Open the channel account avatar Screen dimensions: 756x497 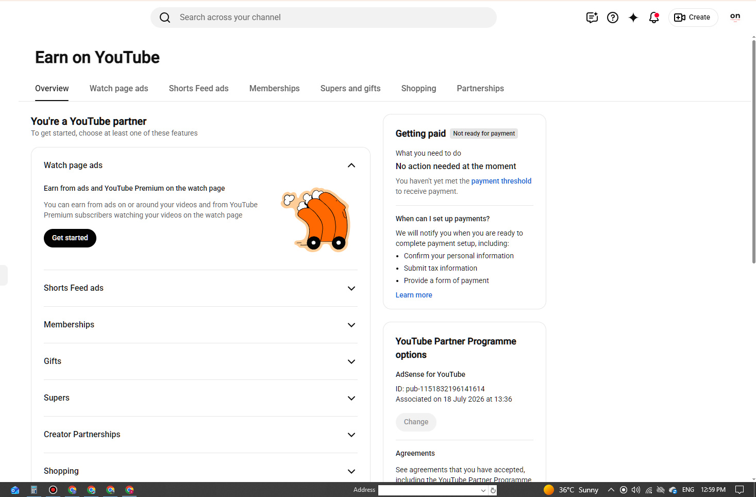[735, 17]
